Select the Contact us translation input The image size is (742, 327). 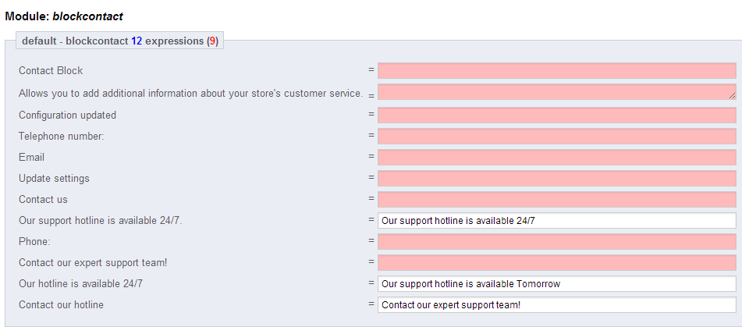[556, 199]
